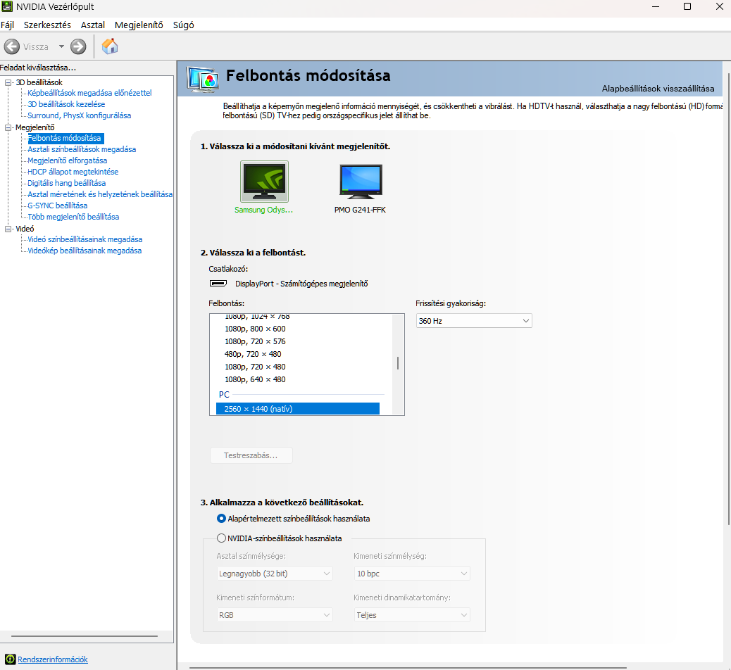The width and height of the screenshot is (731, 670).
Task: Click the Rendszerinformációk NVIDIA icon
Action: pos(10,659)
